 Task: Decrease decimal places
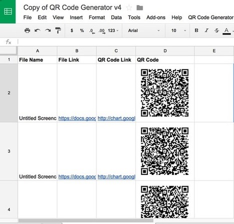[92, 31]
